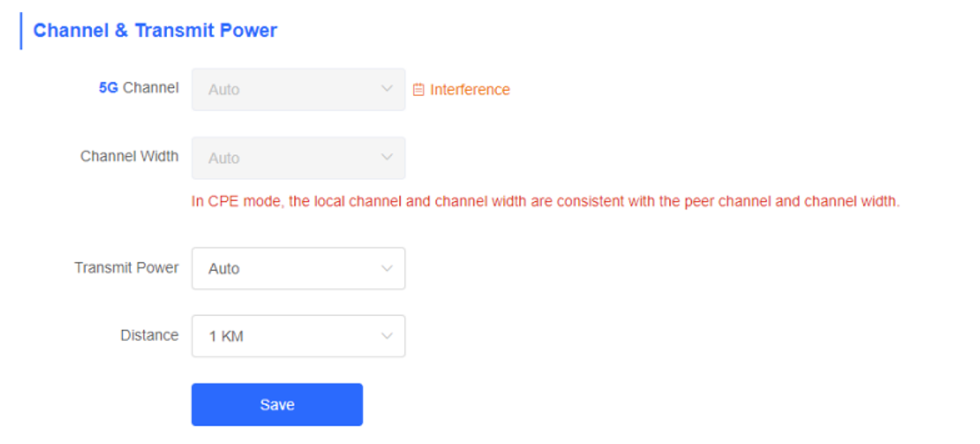Click the Distance label

(x=150, y=335)
